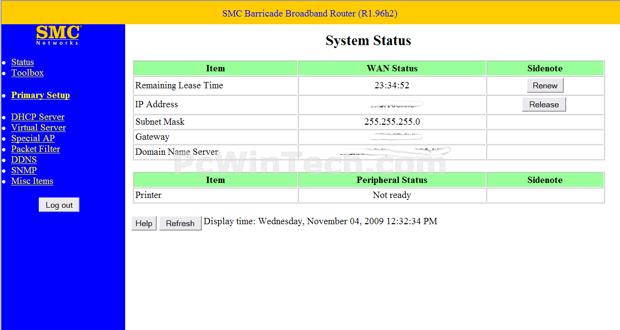Image resolution: width=620 pixels, height=330 pixels.
Task: Open Virtual Server settings
Action: (x=38, y=128)
